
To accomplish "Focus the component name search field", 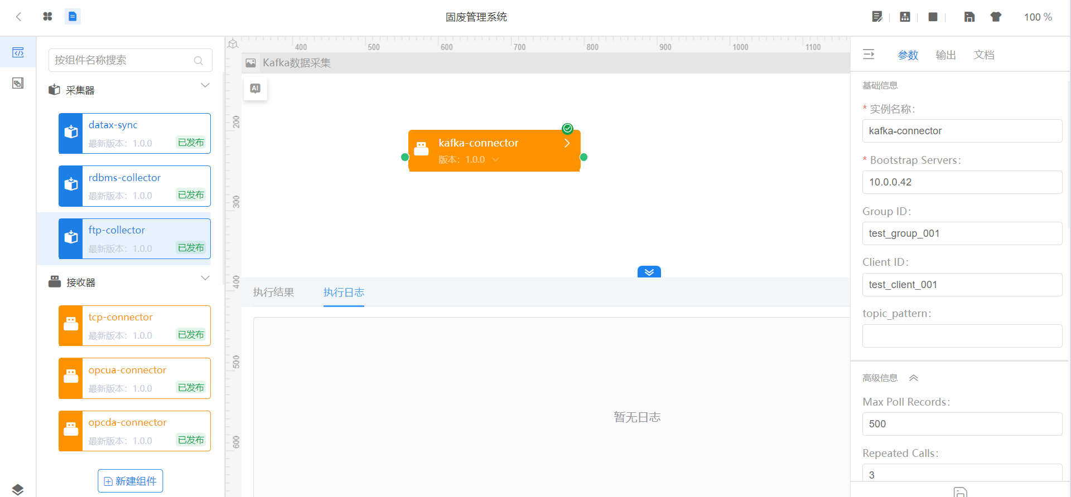I will [131, 60].
